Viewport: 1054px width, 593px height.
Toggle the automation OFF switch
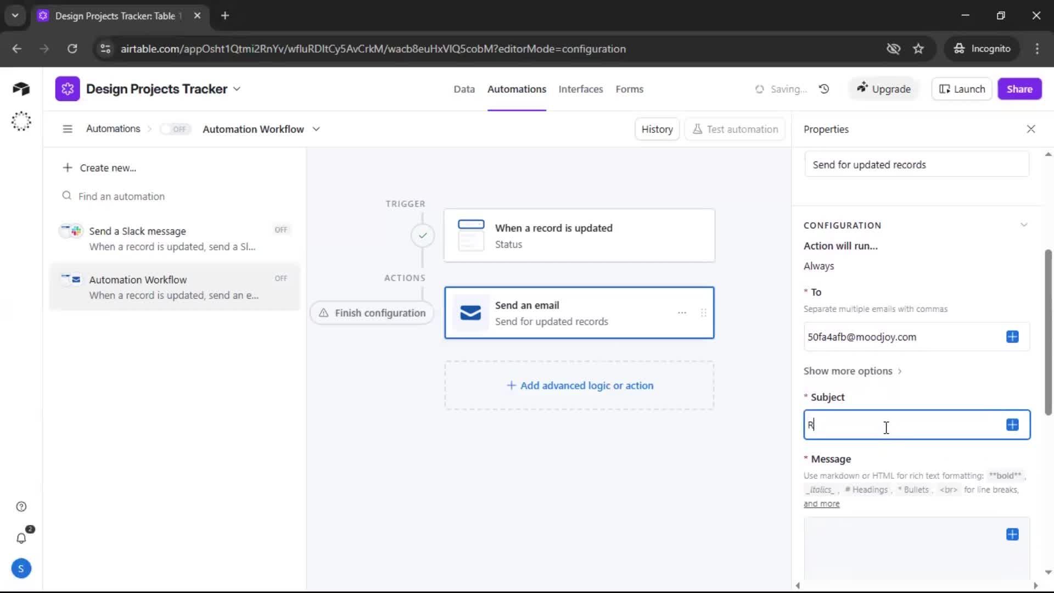[175, 129]
